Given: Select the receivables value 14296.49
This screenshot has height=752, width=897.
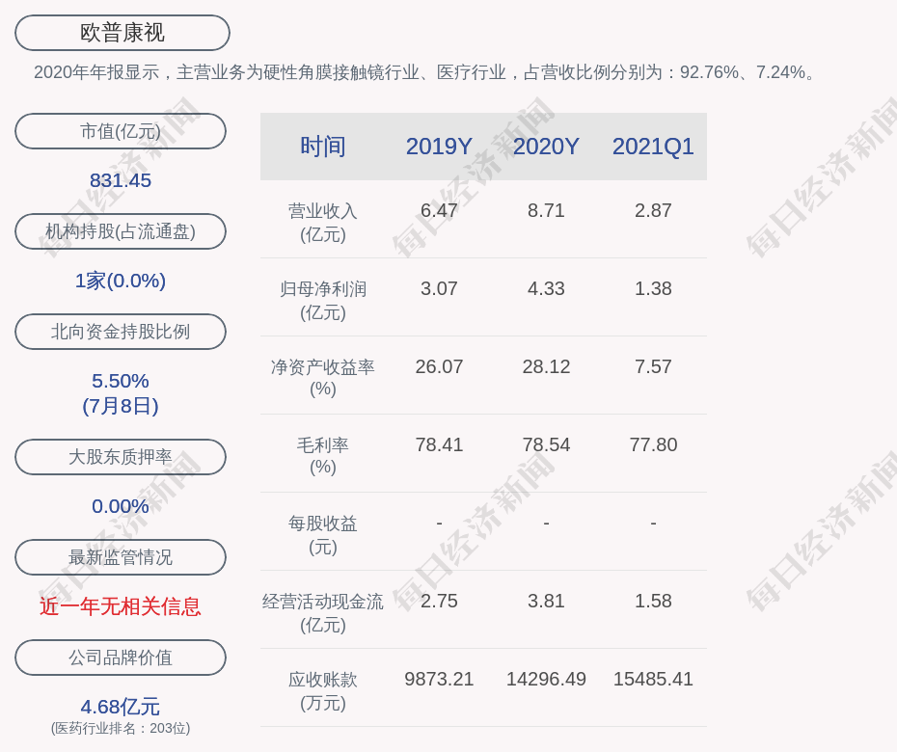Looking at the screenshot, I should click(546, 680).
